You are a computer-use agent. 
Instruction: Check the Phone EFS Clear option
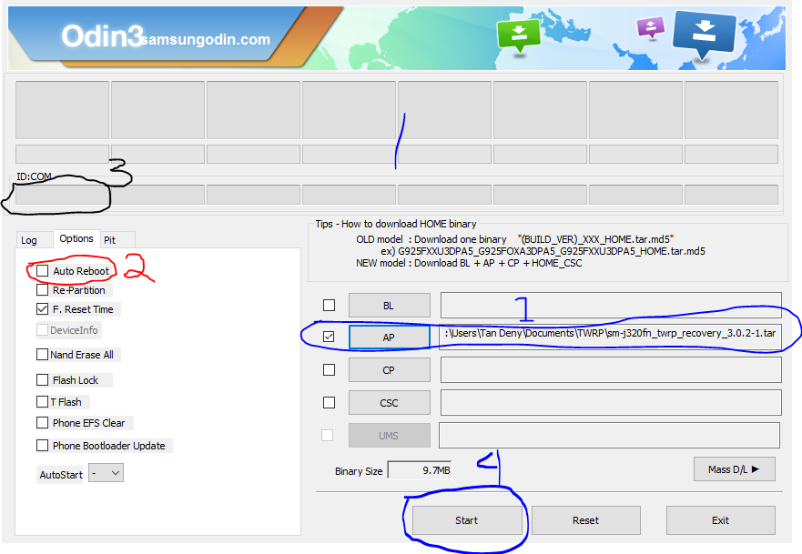pyautogui.click(x=43, y=423)
